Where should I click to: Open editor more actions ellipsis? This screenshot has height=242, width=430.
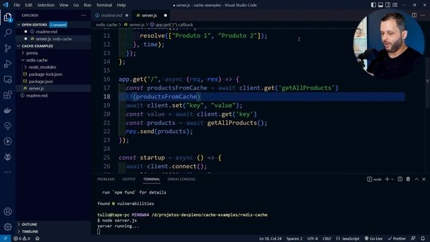click(423, 15)
